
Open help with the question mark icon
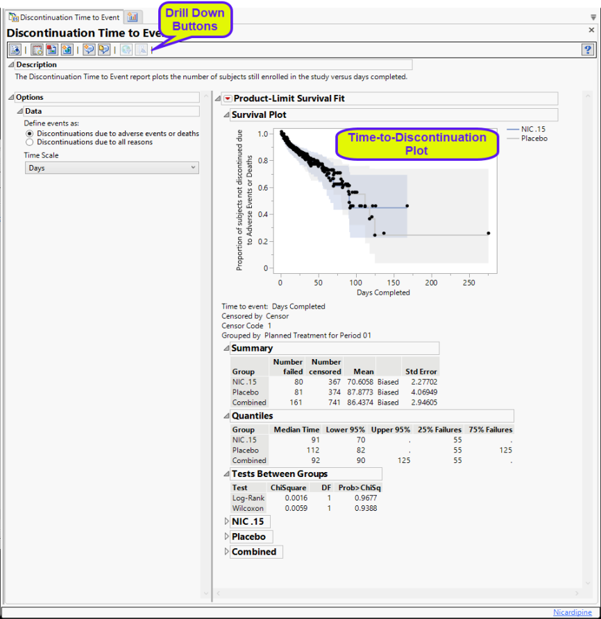tap(588, 50)
